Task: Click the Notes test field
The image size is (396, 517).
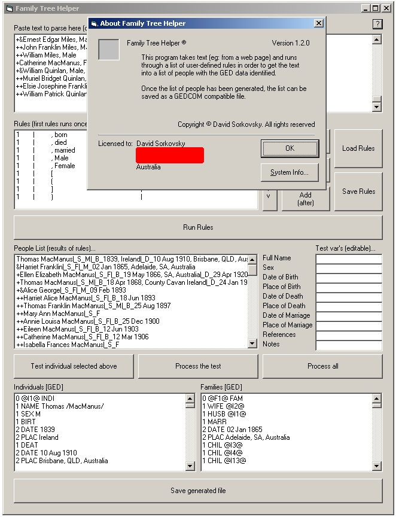Action: tap(349, 345)
